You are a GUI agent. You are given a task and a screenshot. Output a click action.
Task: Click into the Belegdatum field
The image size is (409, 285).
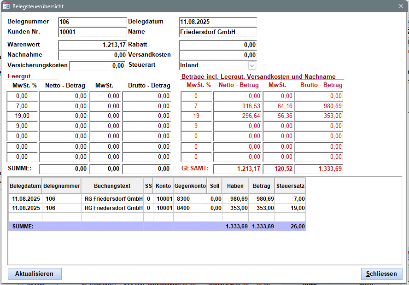click(217, 22)
